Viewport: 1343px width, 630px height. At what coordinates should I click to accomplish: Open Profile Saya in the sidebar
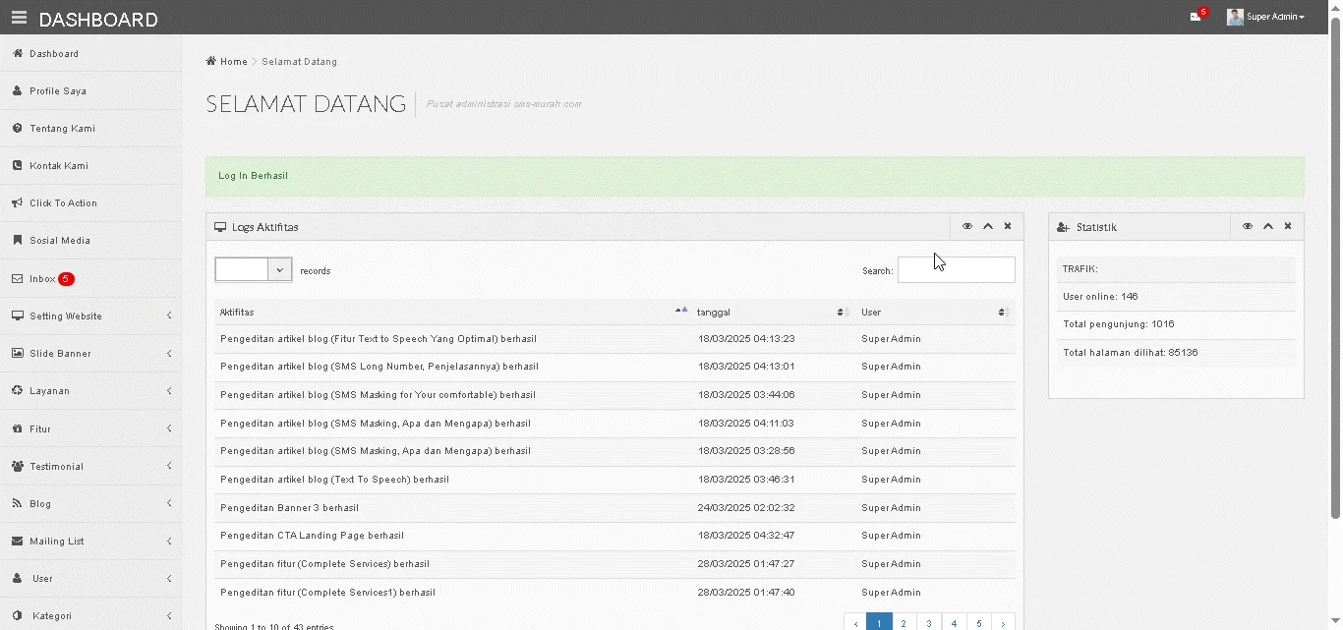tap(57, 90)
